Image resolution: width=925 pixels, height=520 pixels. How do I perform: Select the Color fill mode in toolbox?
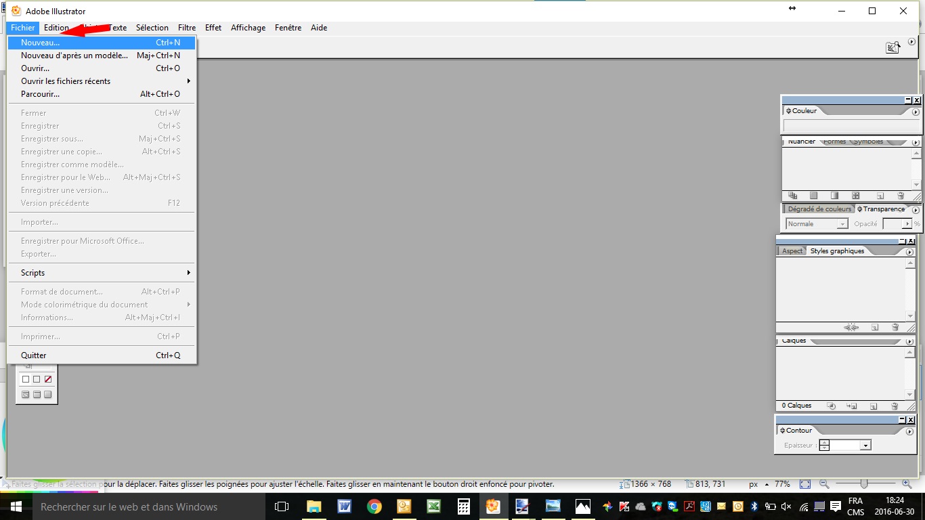coord(26,379)
